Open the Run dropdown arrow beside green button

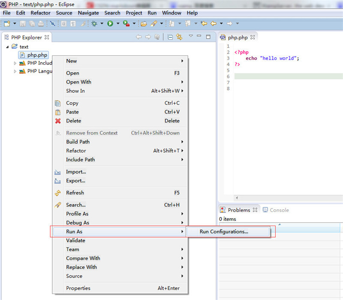tap(117, 24)
